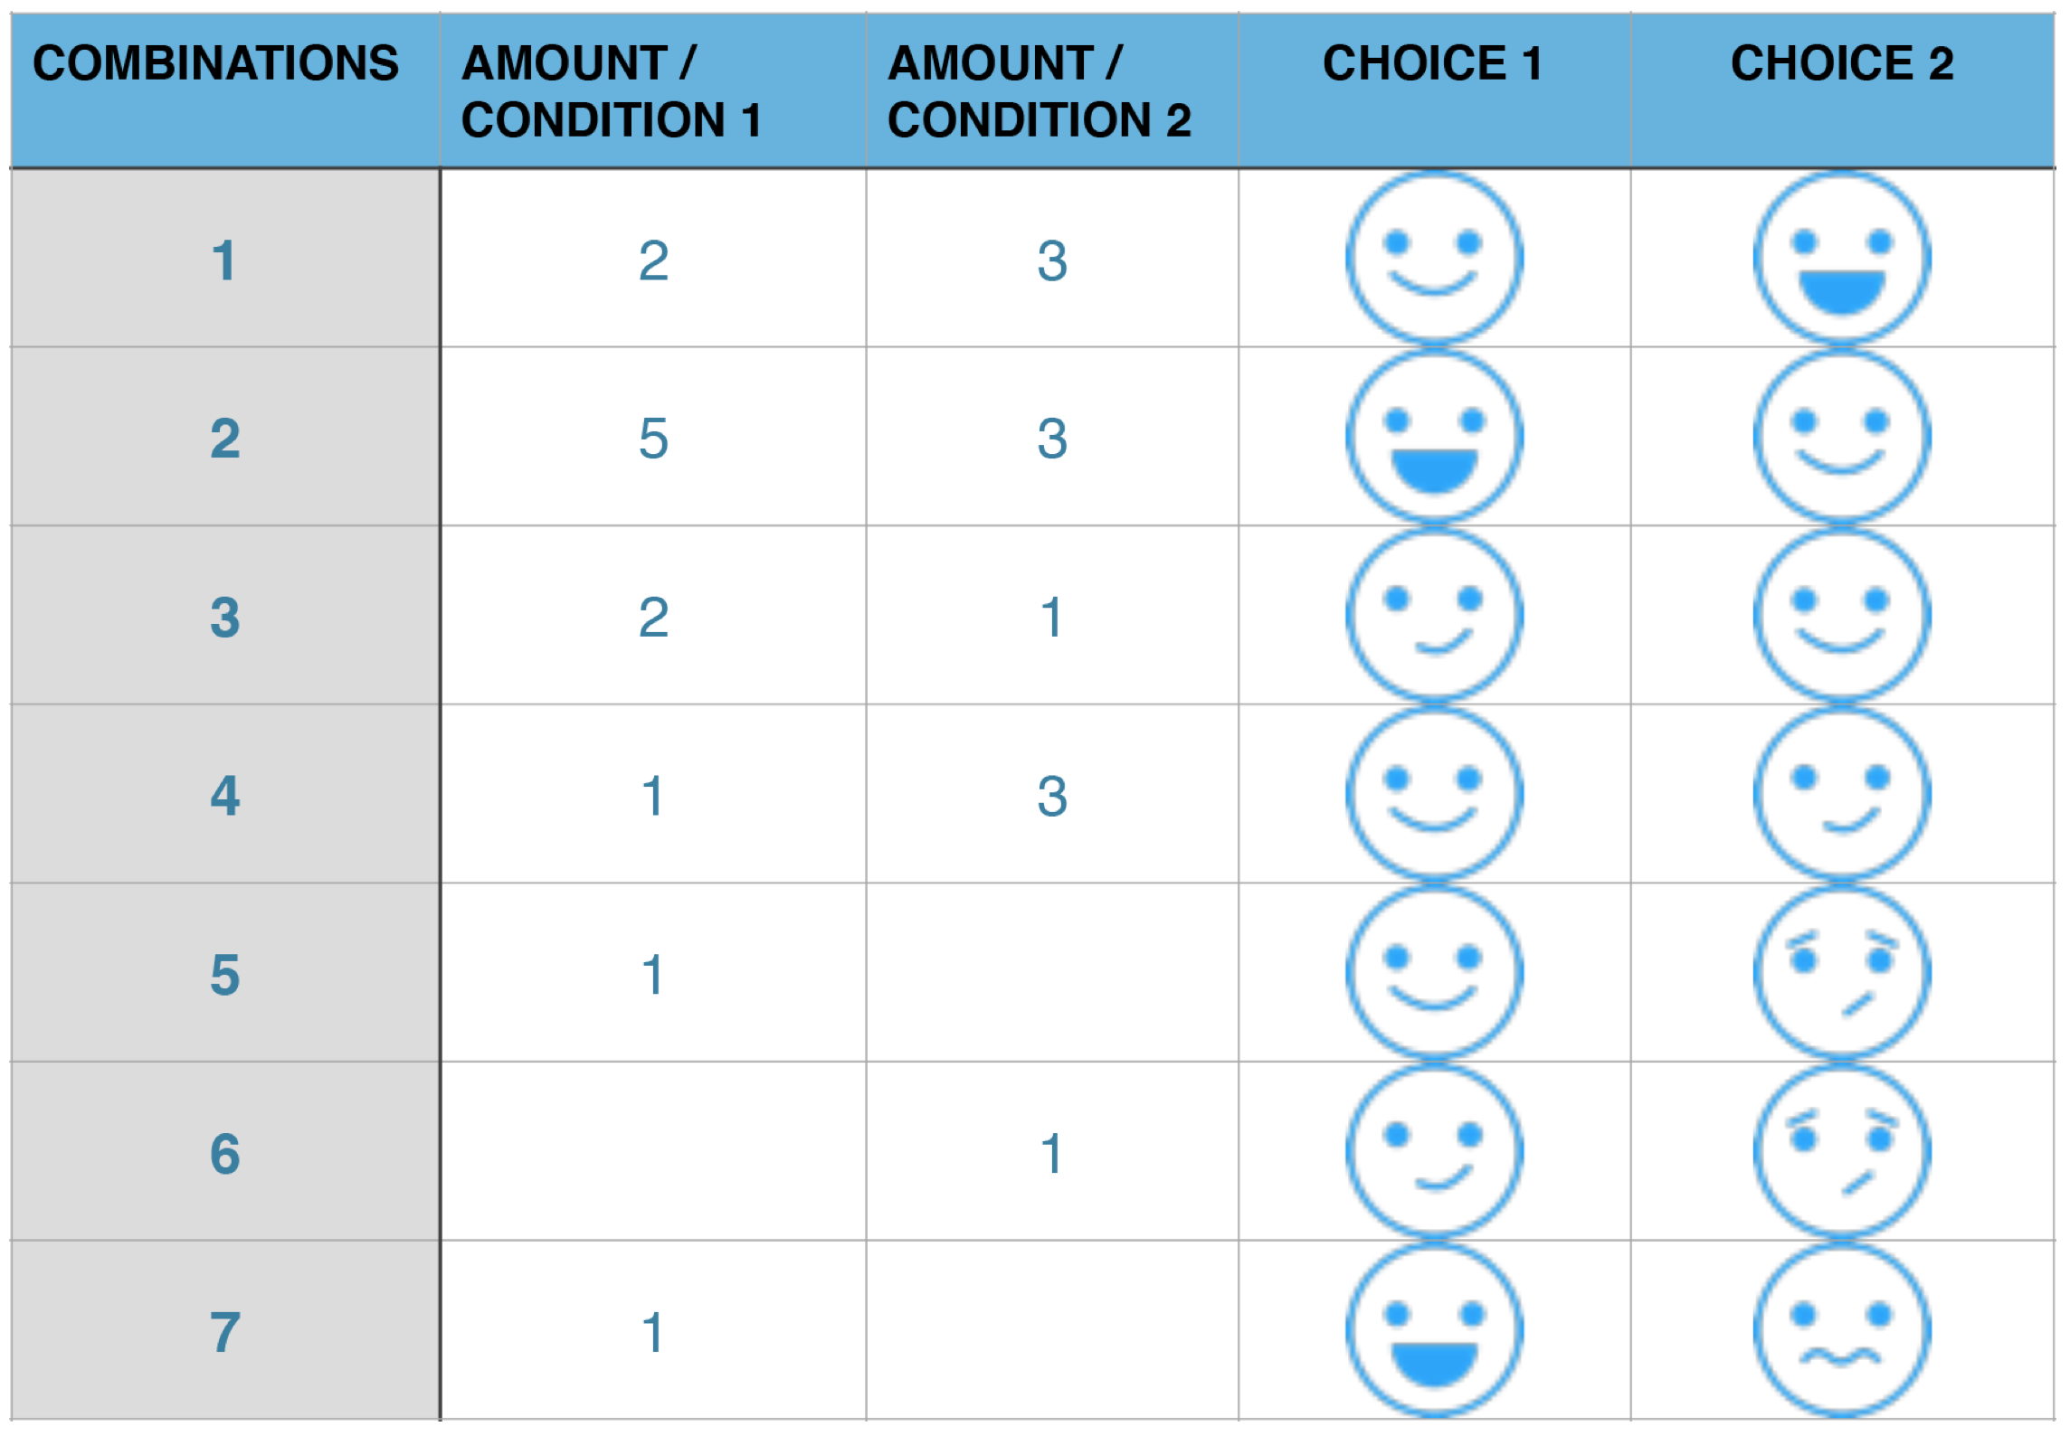Viewport: 2070px width, 1436px height.
Task: Select the Choice 1 smiley for combination 1
Action: pyautogui.click(x=1434, y=259)
